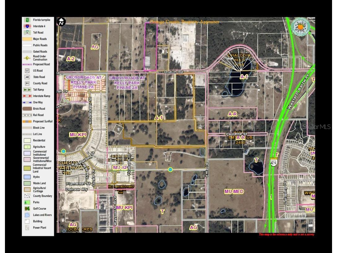Viewport: 337px width, 253px height.
Task: Click the Major Roads orange swatch
Action: 27,39
